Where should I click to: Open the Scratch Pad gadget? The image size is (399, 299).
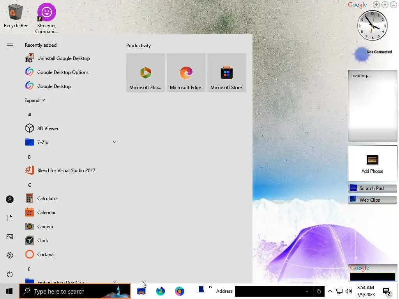click(372, 188)
